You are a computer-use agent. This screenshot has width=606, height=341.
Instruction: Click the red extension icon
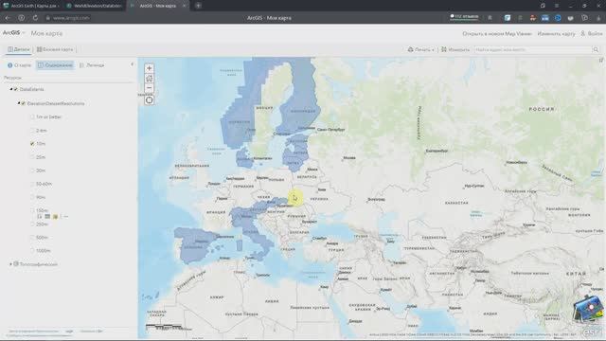[532, 18]
